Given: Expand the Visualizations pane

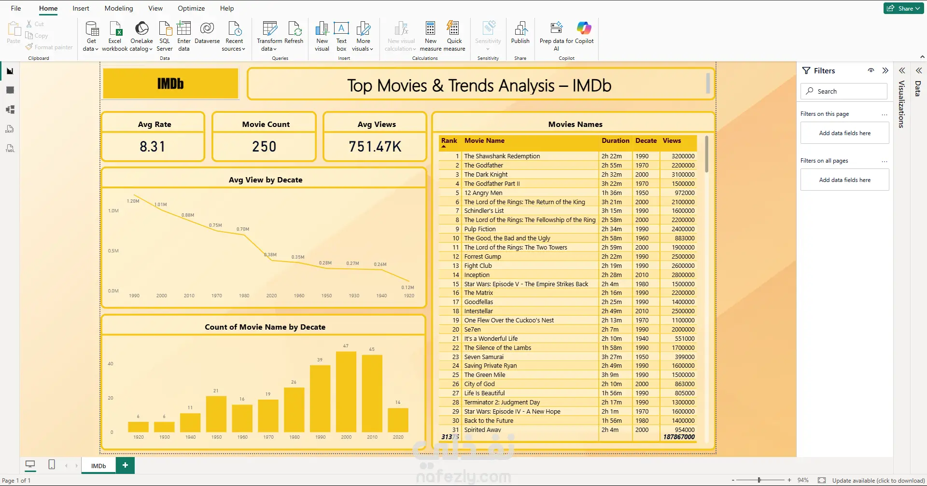Looking at the screenshot, I should (902, 70).
